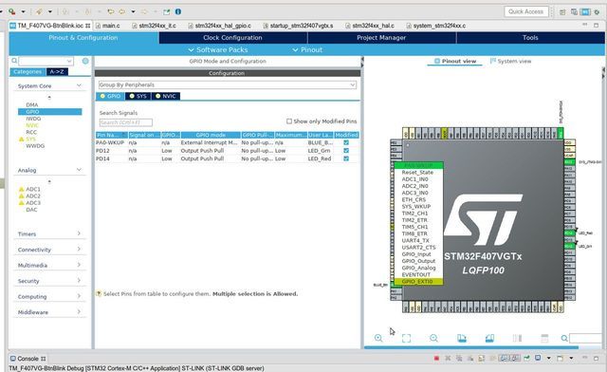607x372 pixels.
Task: Pin the Console view icon
Action: 526,358
